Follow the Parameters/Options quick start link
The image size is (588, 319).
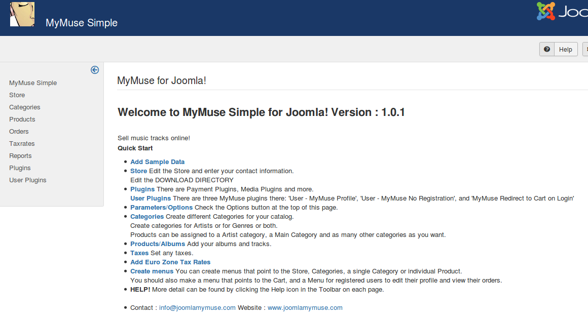(161, 208)
